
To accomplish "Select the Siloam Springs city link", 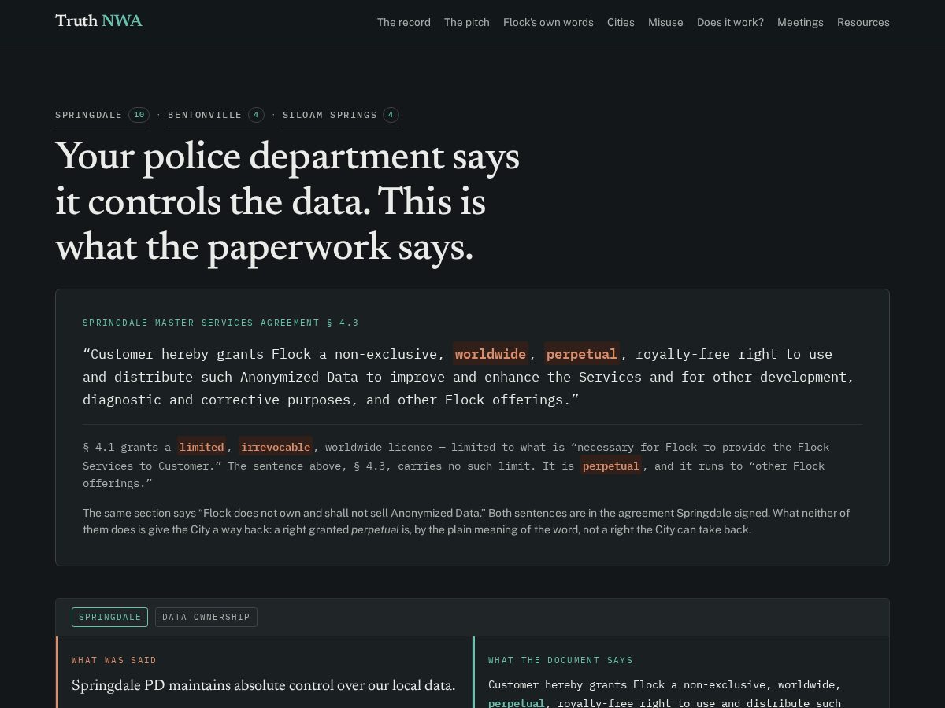I will [x=340, y=115].
